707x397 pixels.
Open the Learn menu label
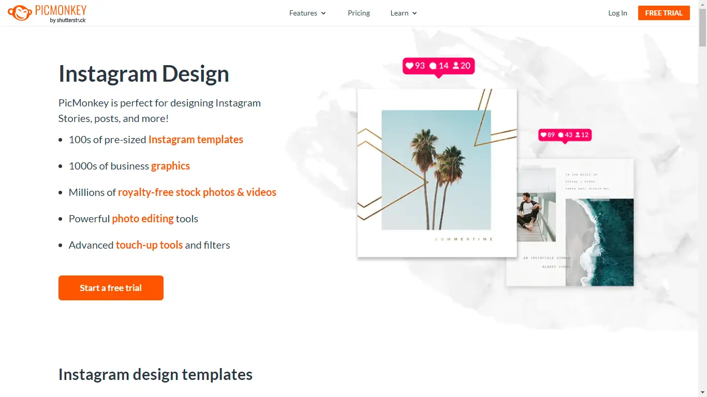tap(400, 13)
